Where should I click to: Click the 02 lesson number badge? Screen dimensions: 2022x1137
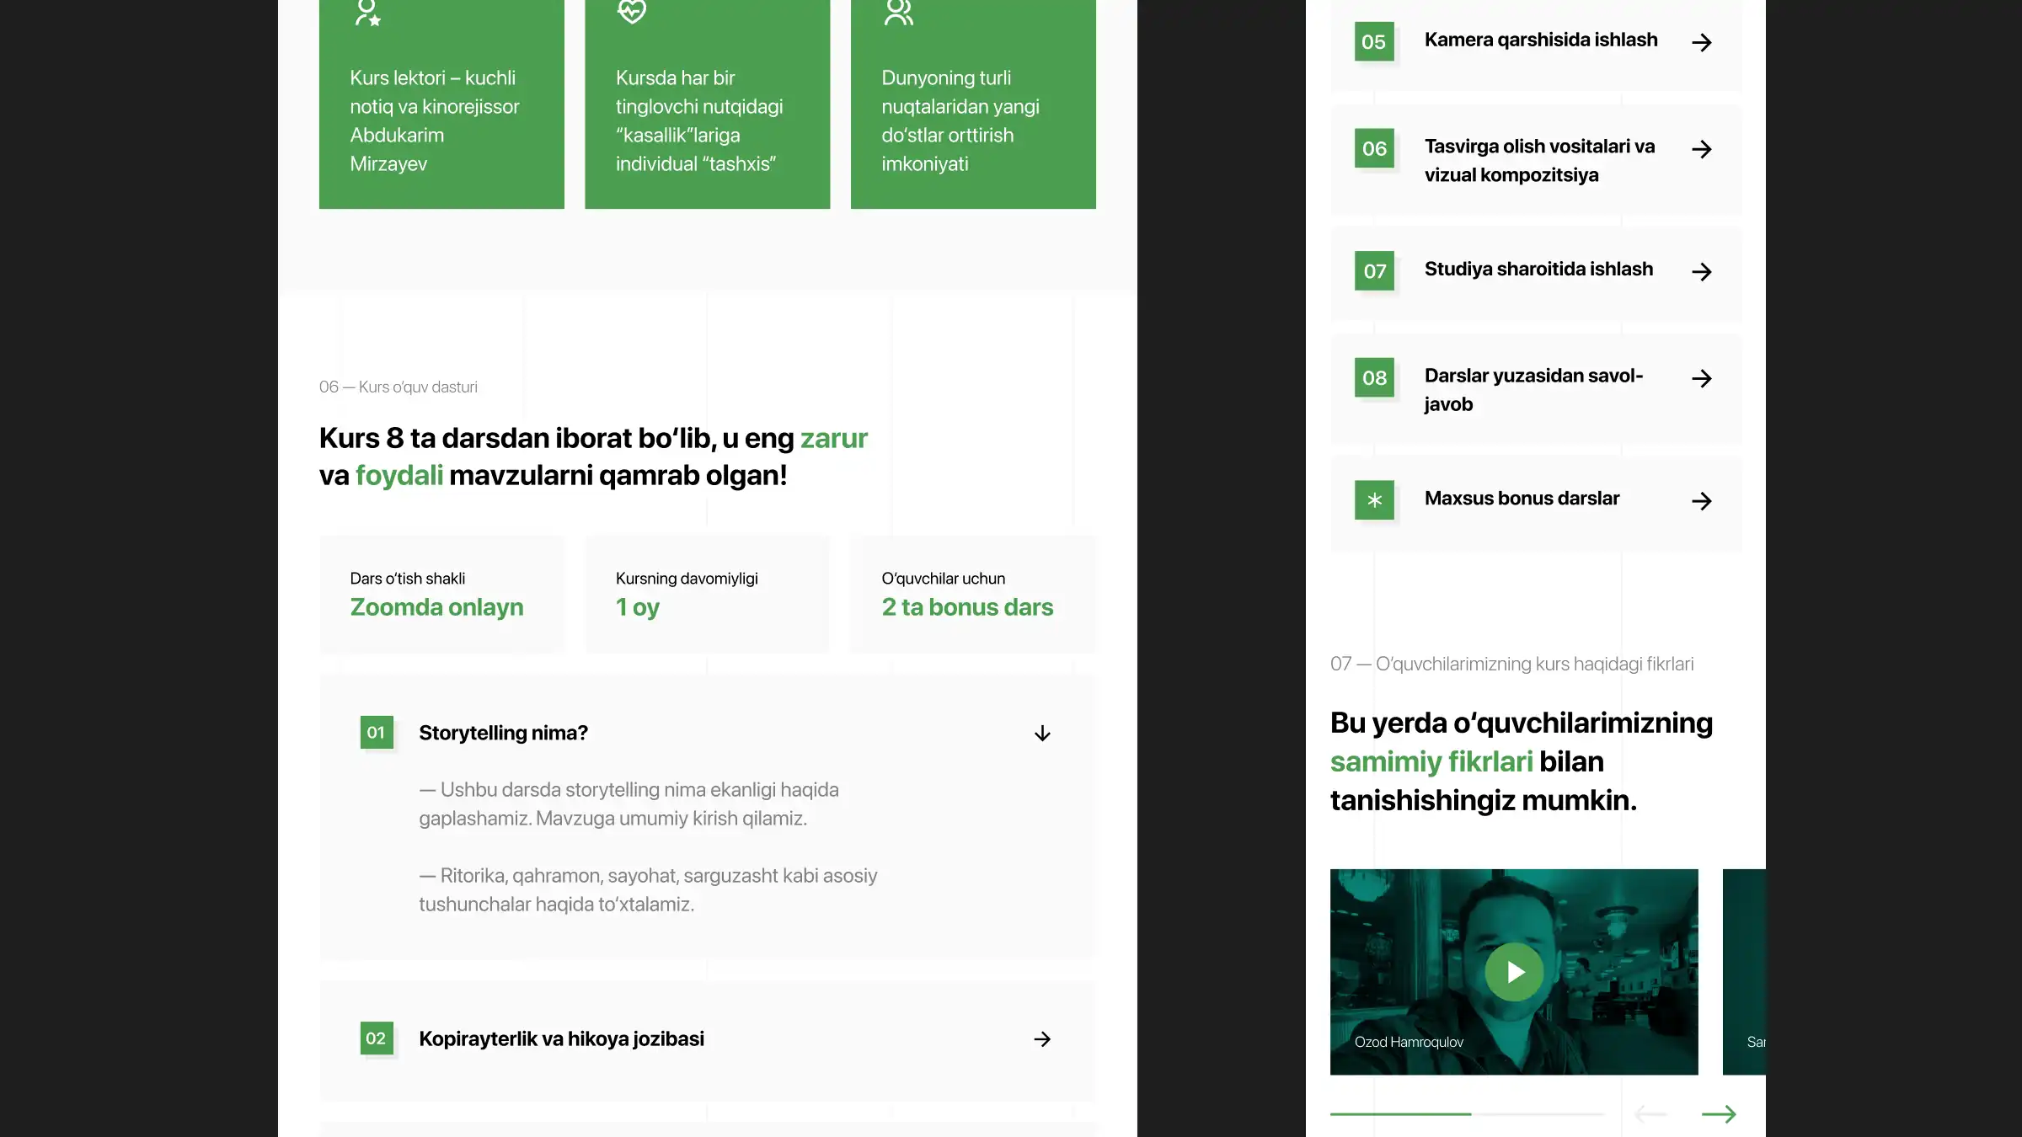pyautogui.click(x=376, y=1038)
